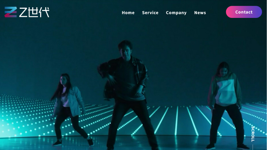Click the thin line below SCROLL

tap(253, 146)
